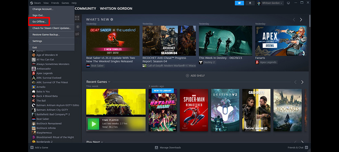Open the Games menu
The width and height of the screenshot is (339, 152).
click(65, 3)
